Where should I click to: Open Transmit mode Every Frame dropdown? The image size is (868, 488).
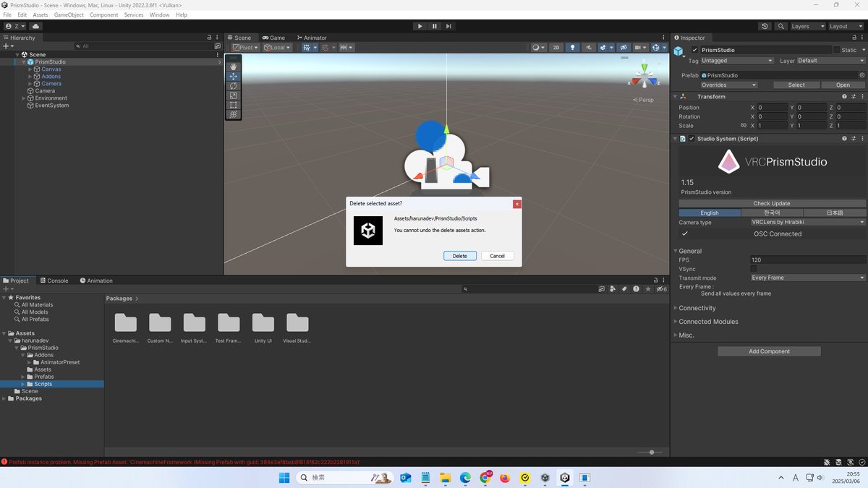coord(808,278)
